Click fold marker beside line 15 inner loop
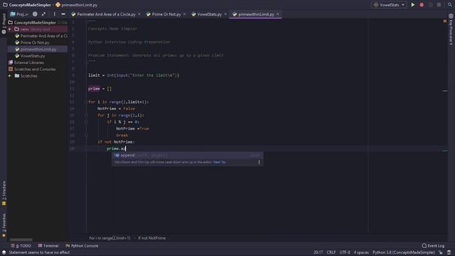Image resolution: width=455 pixels, height=256 pixels. pyautogui.click(x=86, y=115)
